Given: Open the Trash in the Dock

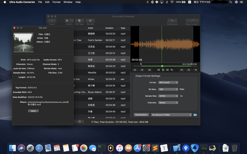Looking at the screenshot, I should (x=234, y=148).
